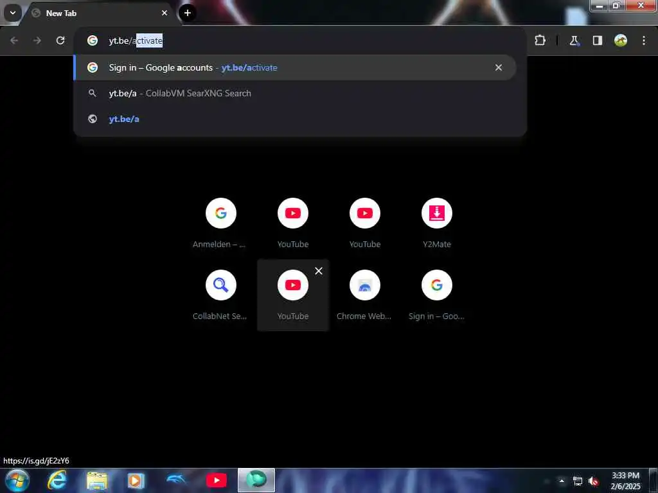Go forward with the forward arrow
658x493 pixels.
(37, 40)
